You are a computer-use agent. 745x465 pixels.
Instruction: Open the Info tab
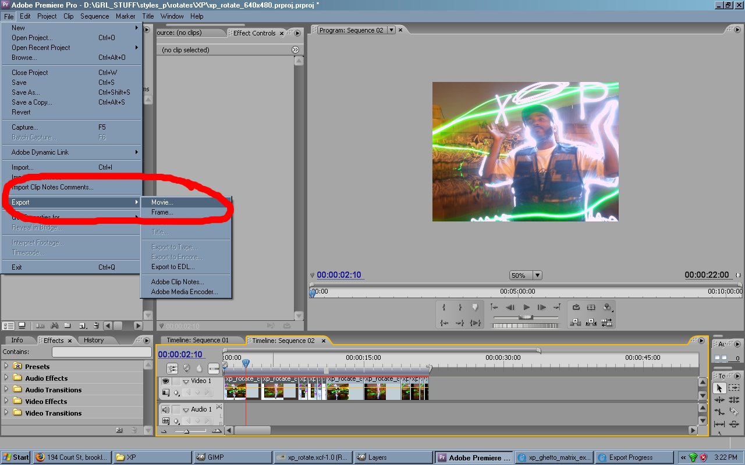coord(17,341)
